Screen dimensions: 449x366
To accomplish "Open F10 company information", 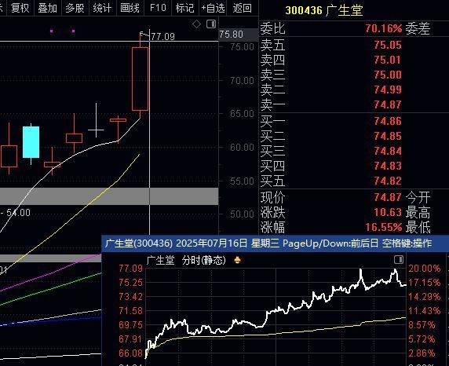I will tap(158, 8).
